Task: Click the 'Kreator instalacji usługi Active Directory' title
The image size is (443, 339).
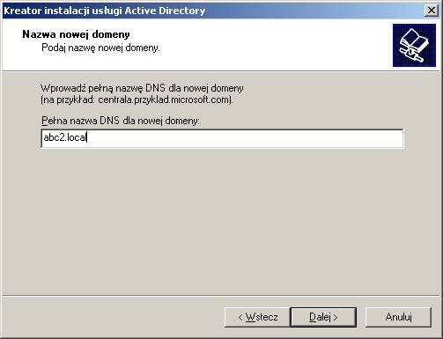Action: tap(104, 11)
